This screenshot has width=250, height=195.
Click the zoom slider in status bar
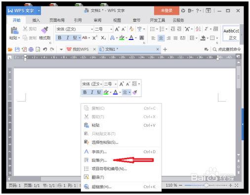206,186
